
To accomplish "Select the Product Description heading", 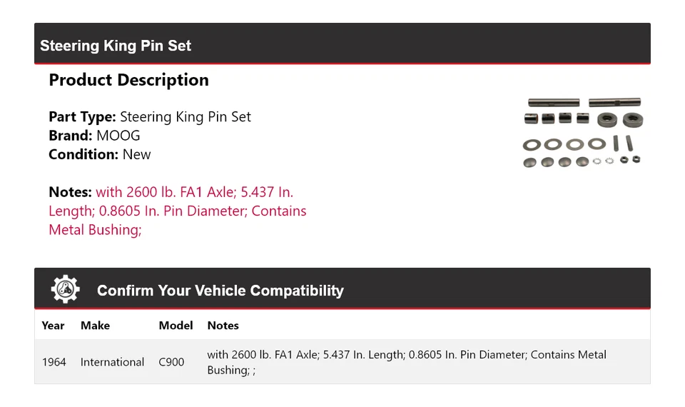I will tap(128, 80).
